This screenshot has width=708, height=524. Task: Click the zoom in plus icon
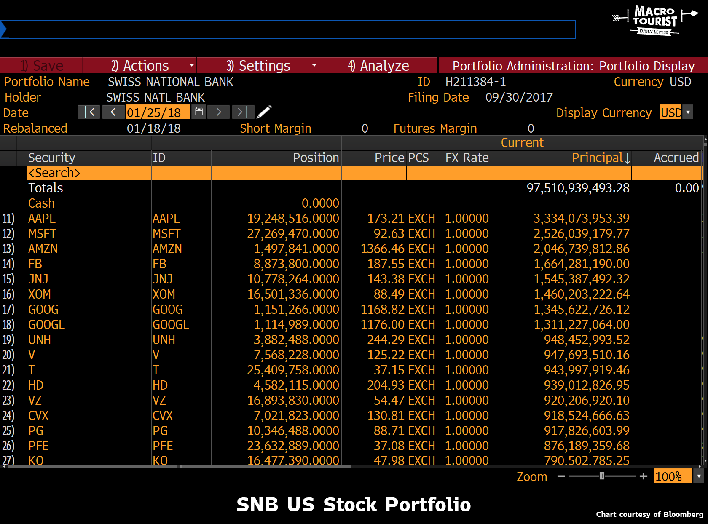(x=643, y=476)
